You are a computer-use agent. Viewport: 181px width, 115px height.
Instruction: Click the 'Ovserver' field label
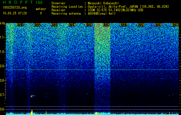click(x=58, y=3)
